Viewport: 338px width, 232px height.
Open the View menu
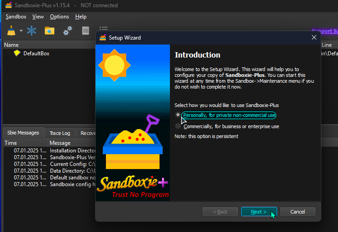38,17
